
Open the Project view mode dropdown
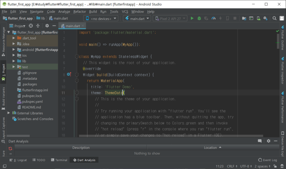pos(17,26)
